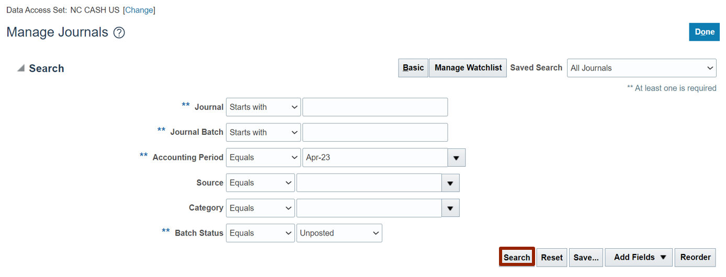Expand the Add Fields menu
Image resolution: width=726 pixels, height=277 pixels.
[x=639, y=257]
